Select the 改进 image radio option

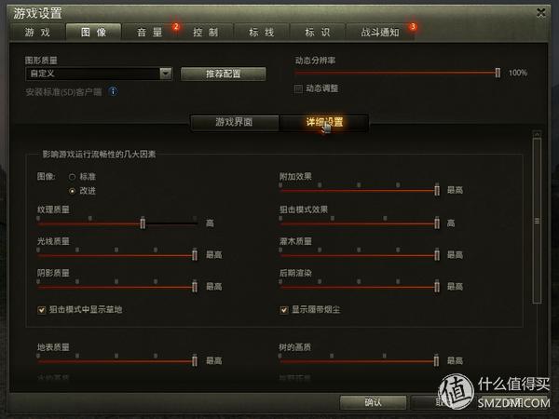[72, 191]
